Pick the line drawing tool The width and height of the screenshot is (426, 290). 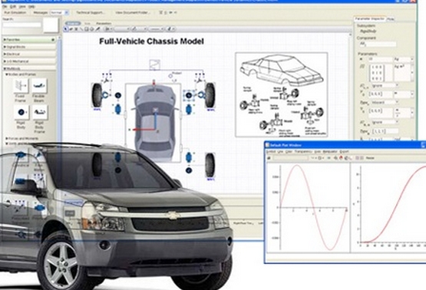81,29
